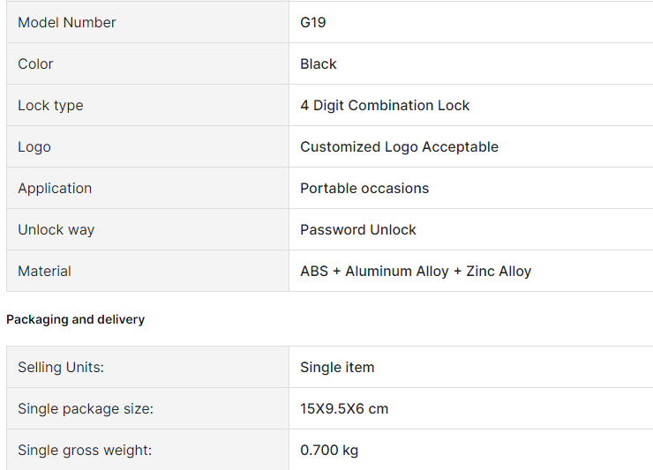
Task: Click the Lock type label
Action: (x=50, y=105)
